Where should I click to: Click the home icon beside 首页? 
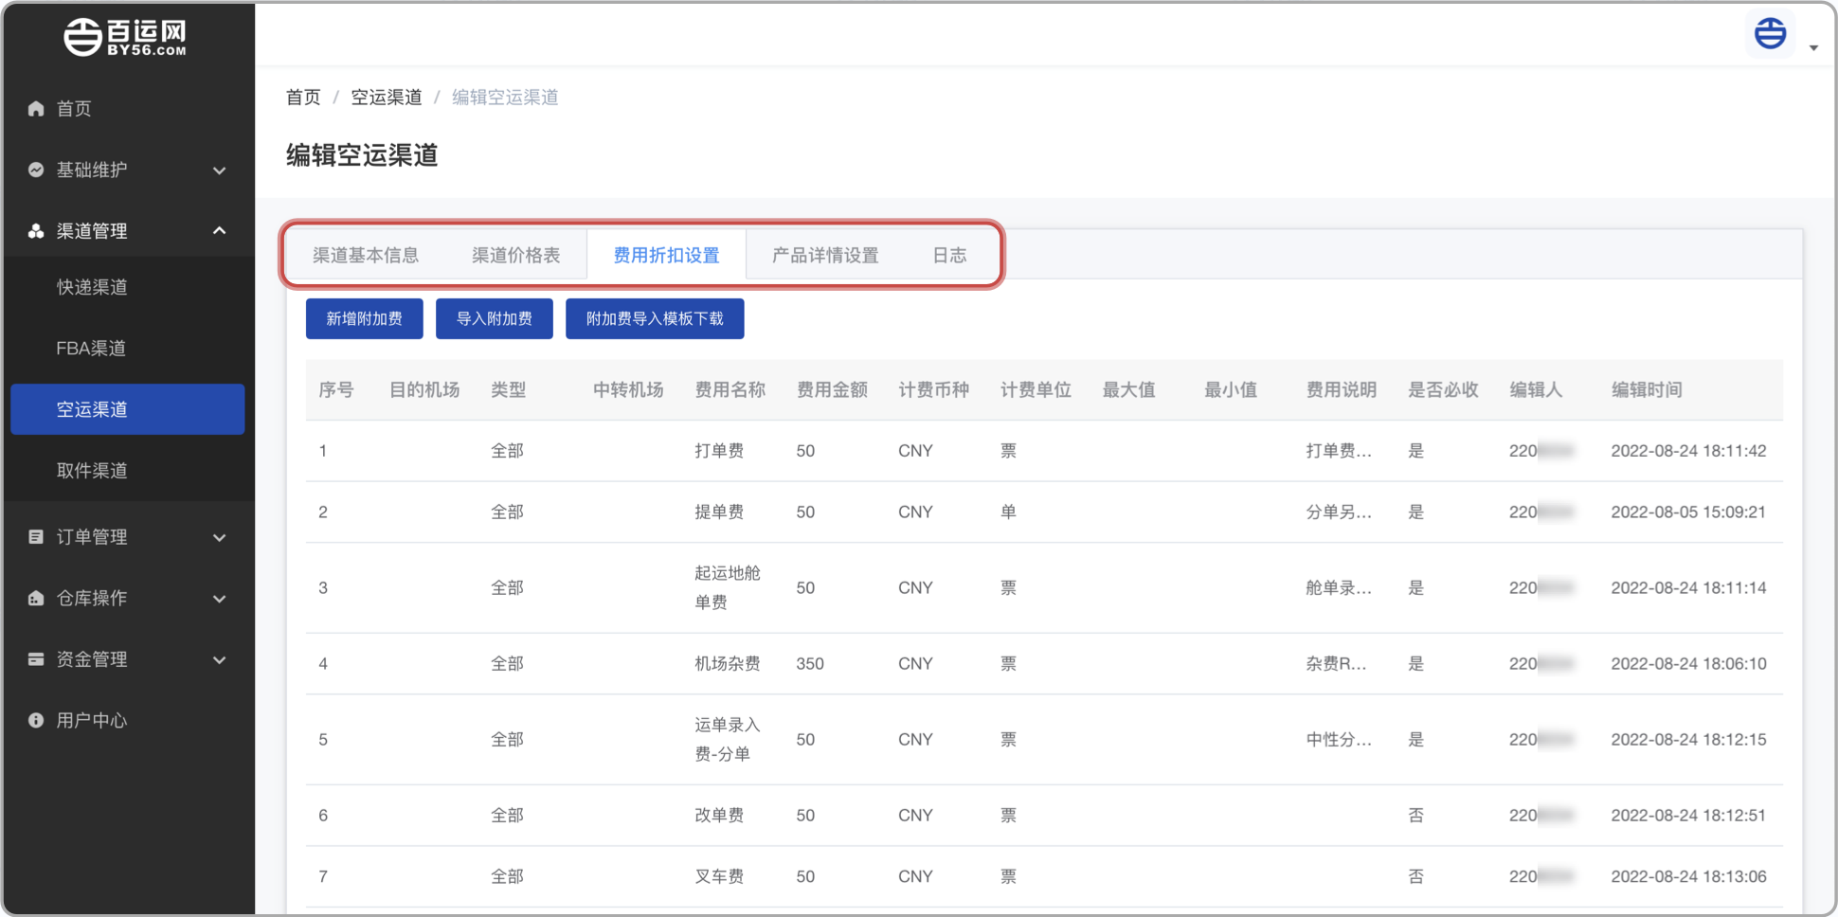[x=36, y=109]
